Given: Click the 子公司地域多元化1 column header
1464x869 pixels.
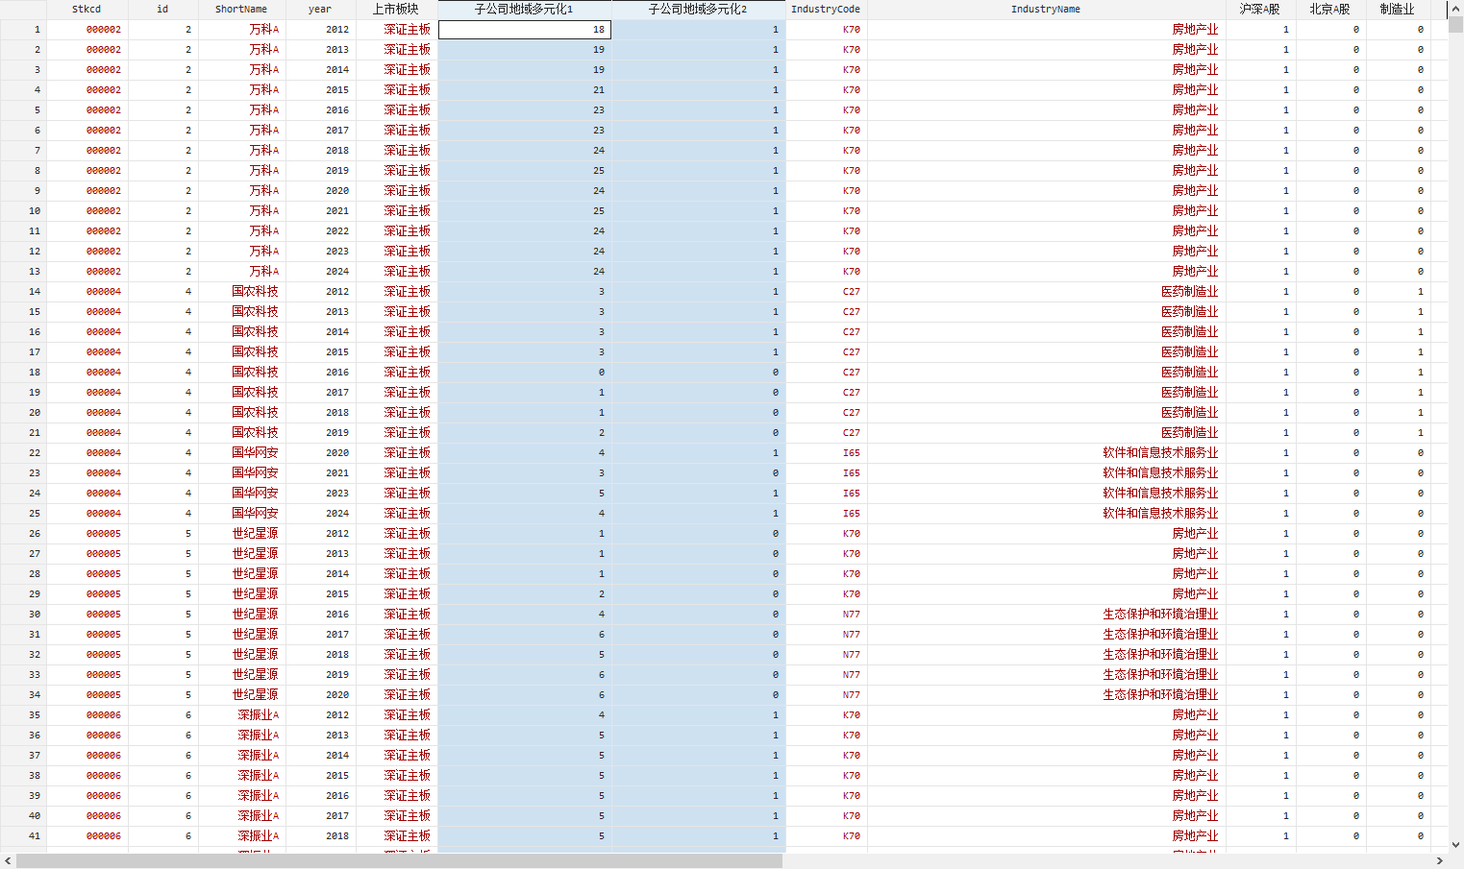Looking at the screenshot, I should point(524,9).
